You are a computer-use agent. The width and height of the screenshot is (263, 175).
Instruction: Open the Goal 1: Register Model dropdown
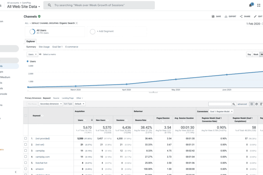click(221, 111)
